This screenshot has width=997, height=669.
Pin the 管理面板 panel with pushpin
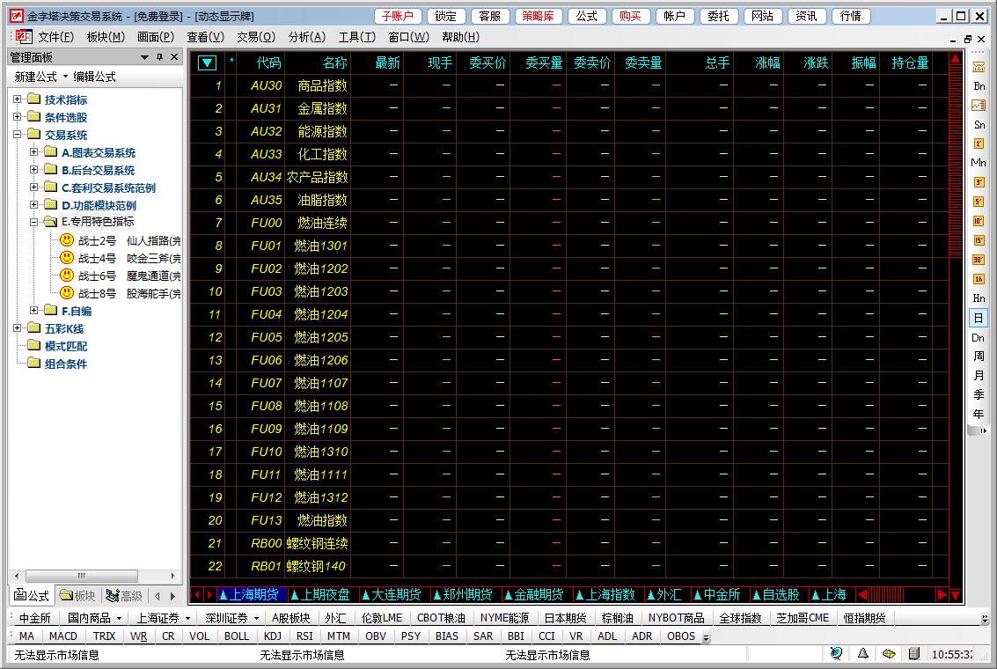click(x=159, y=57)
